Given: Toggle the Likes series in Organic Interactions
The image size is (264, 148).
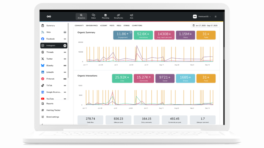Looking at the screenshot, I should point(122,78).
